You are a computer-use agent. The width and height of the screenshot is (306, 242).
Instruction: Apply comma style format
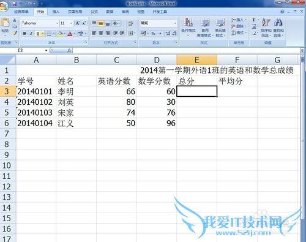[x=160, y=33]
